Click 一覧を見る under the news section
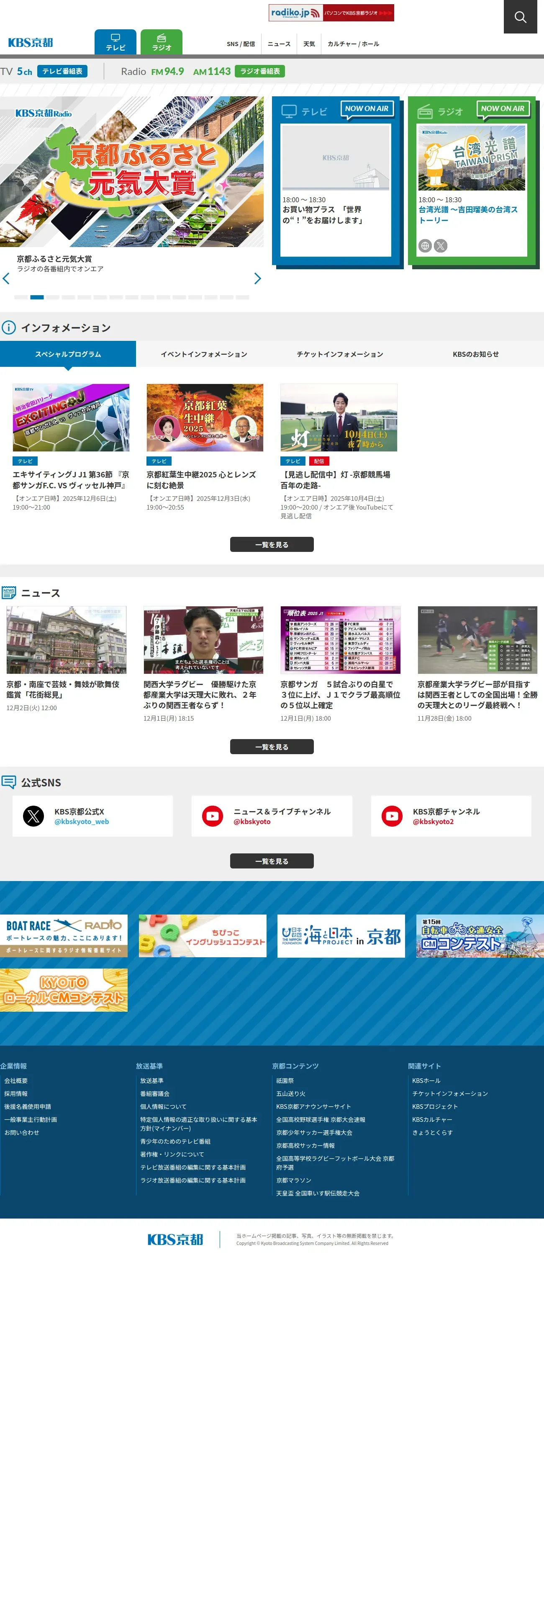 (272, 746)
